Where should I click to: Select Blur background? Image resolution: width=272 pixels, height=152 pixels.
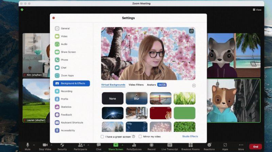pos(137,98)
